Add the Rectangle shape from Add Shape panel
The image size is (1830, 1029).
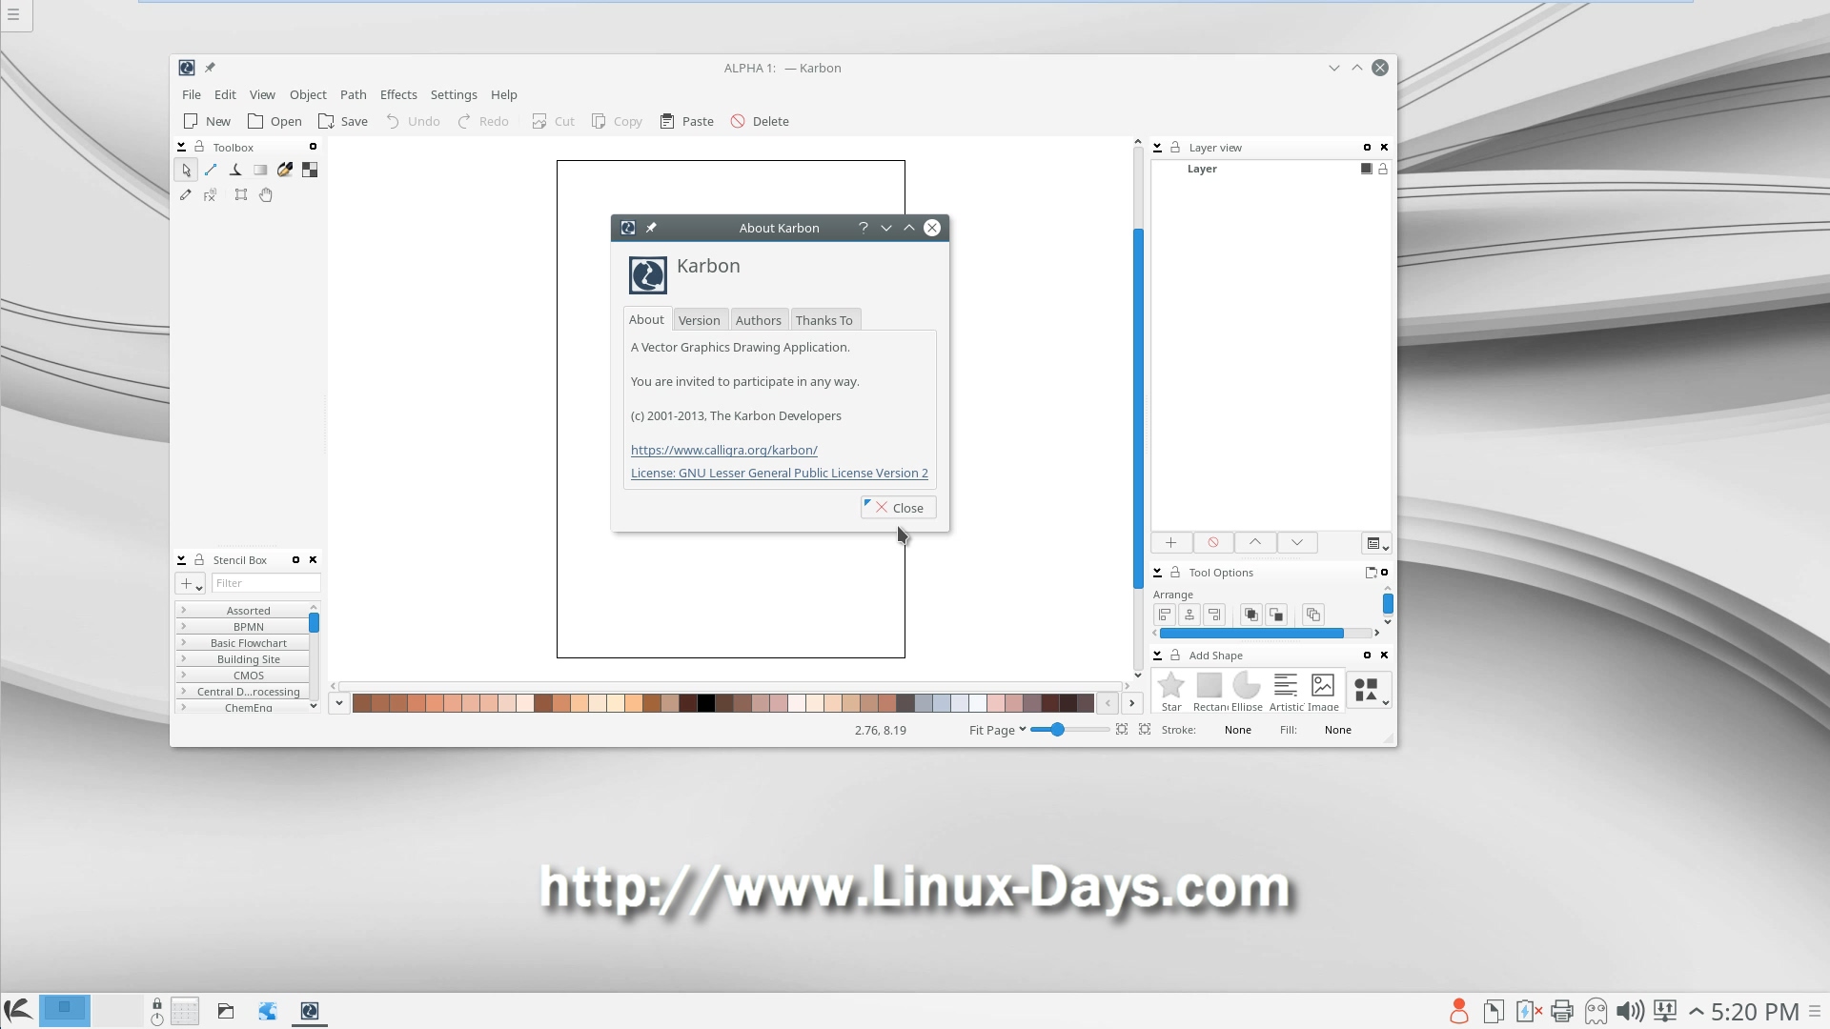(x=1210, y=692)
